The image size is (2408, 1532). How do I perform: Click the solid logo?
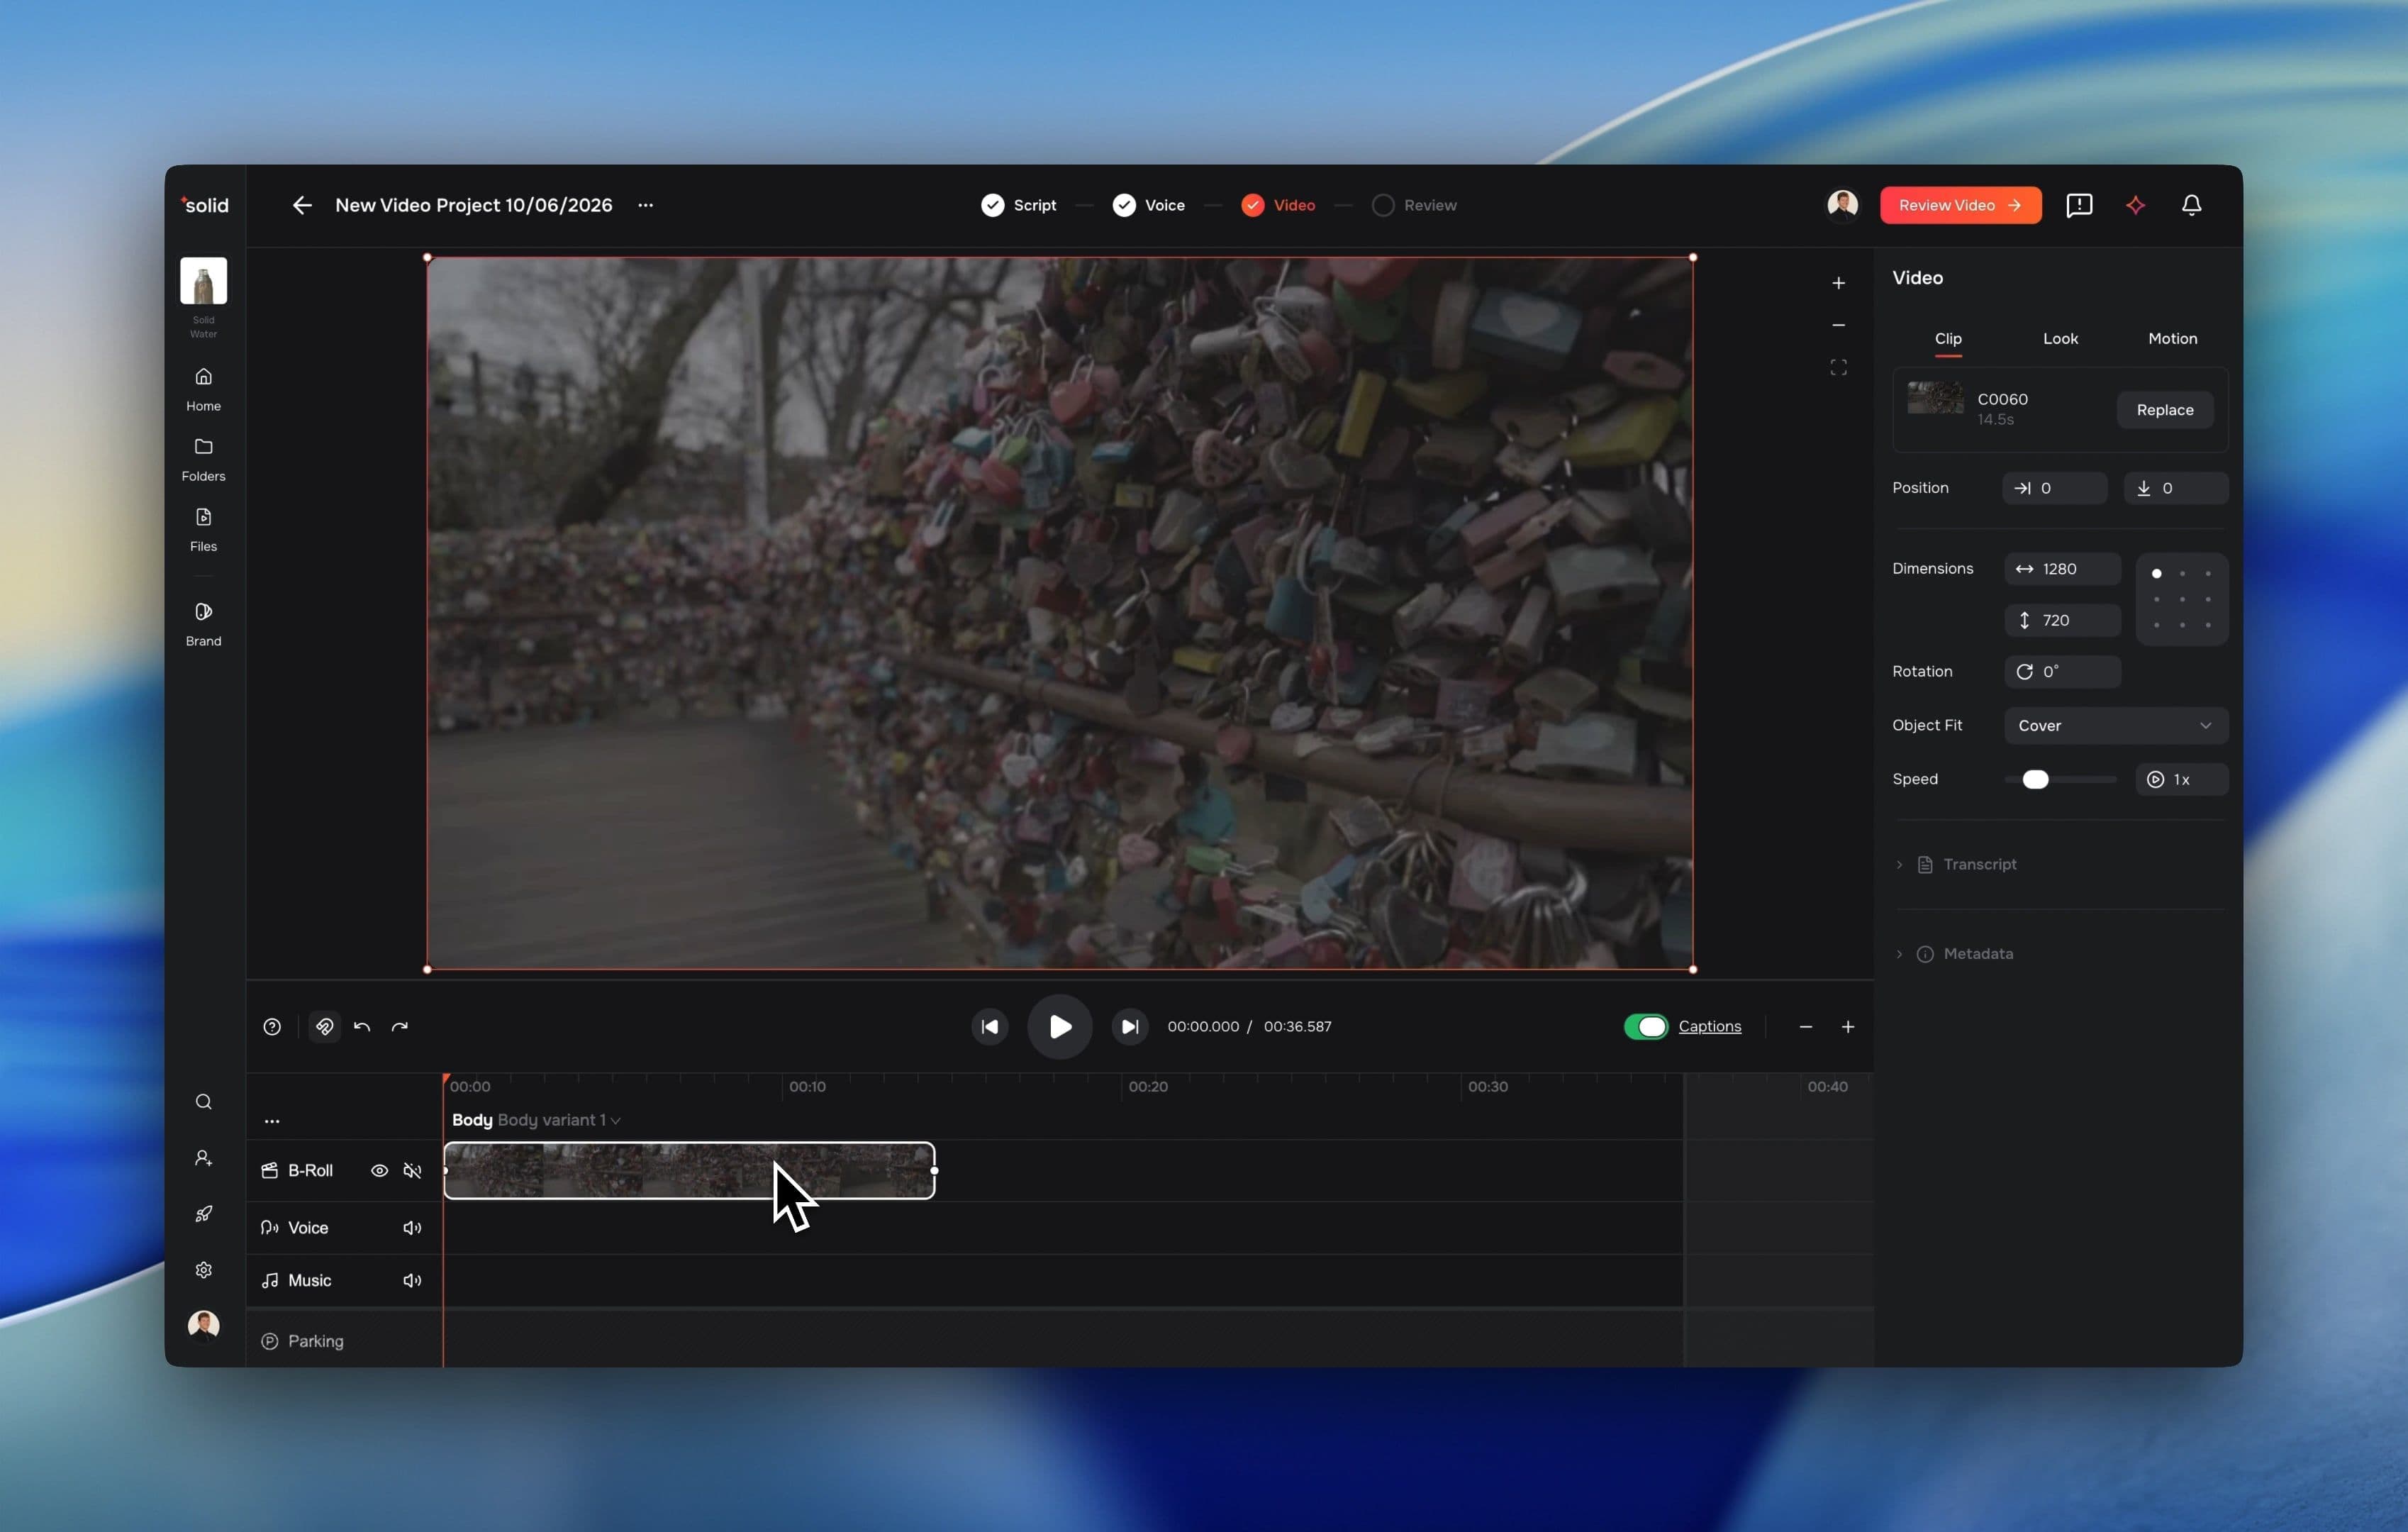205,205
